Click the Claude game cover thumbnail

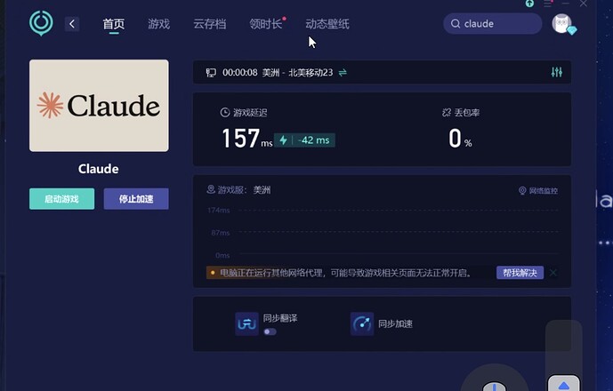(99, 106)
